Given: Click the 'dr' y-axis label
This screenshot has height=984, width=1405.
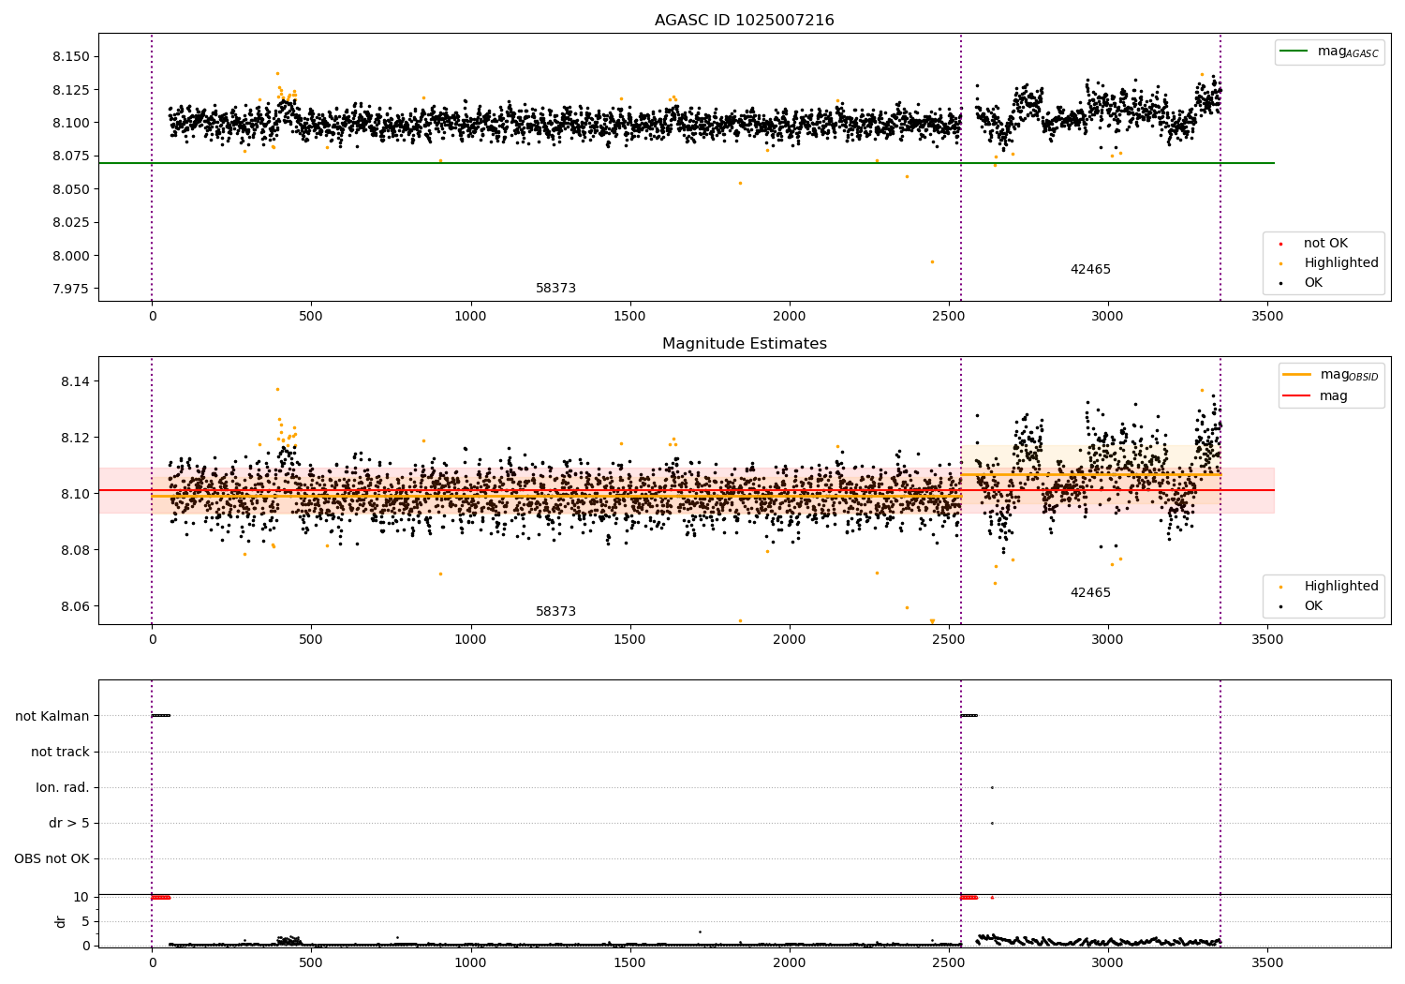Looking at the screenshot, I should coord(61,921).
